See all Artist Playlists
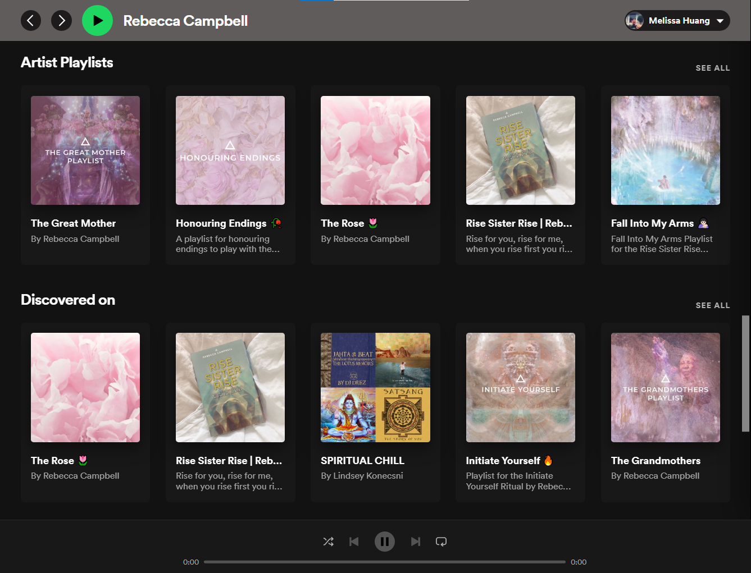751x573 pixels. click(712, 68)
